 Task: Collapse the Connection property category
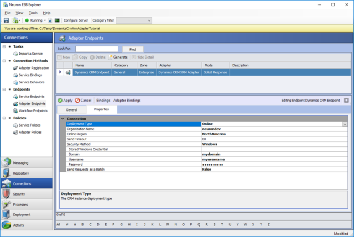63,119
